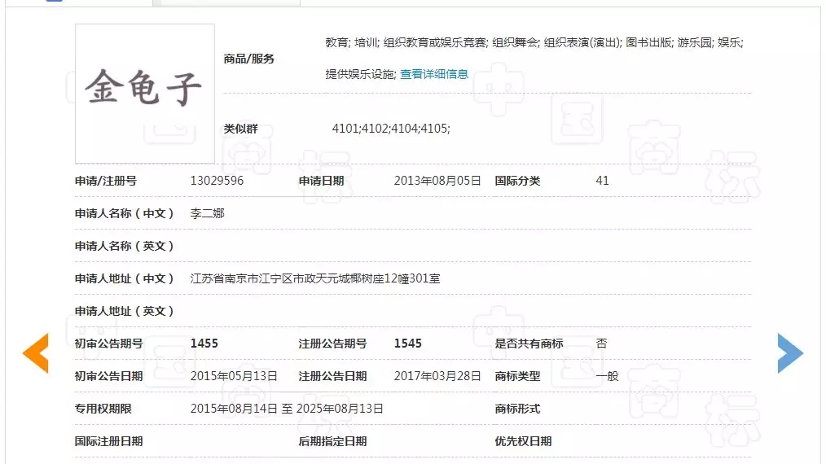Viewport: 826px width, 464px height.
Task: Click the 优先权日期 field label
Action: (523, 441)
